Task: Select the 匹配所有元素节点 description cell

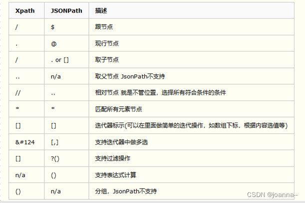Action: [191, 109]
